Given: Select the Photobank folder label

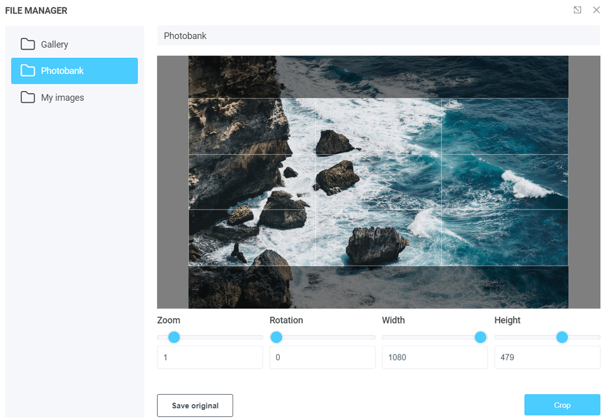Looking at the screenshot, I should point(62,71).
